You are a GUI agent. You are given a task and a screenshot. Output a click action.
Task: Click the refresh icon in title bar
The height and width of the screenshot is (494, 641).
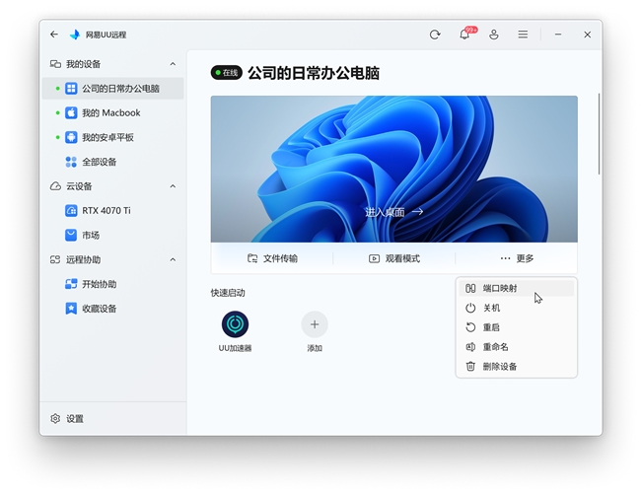click(435, 35)
